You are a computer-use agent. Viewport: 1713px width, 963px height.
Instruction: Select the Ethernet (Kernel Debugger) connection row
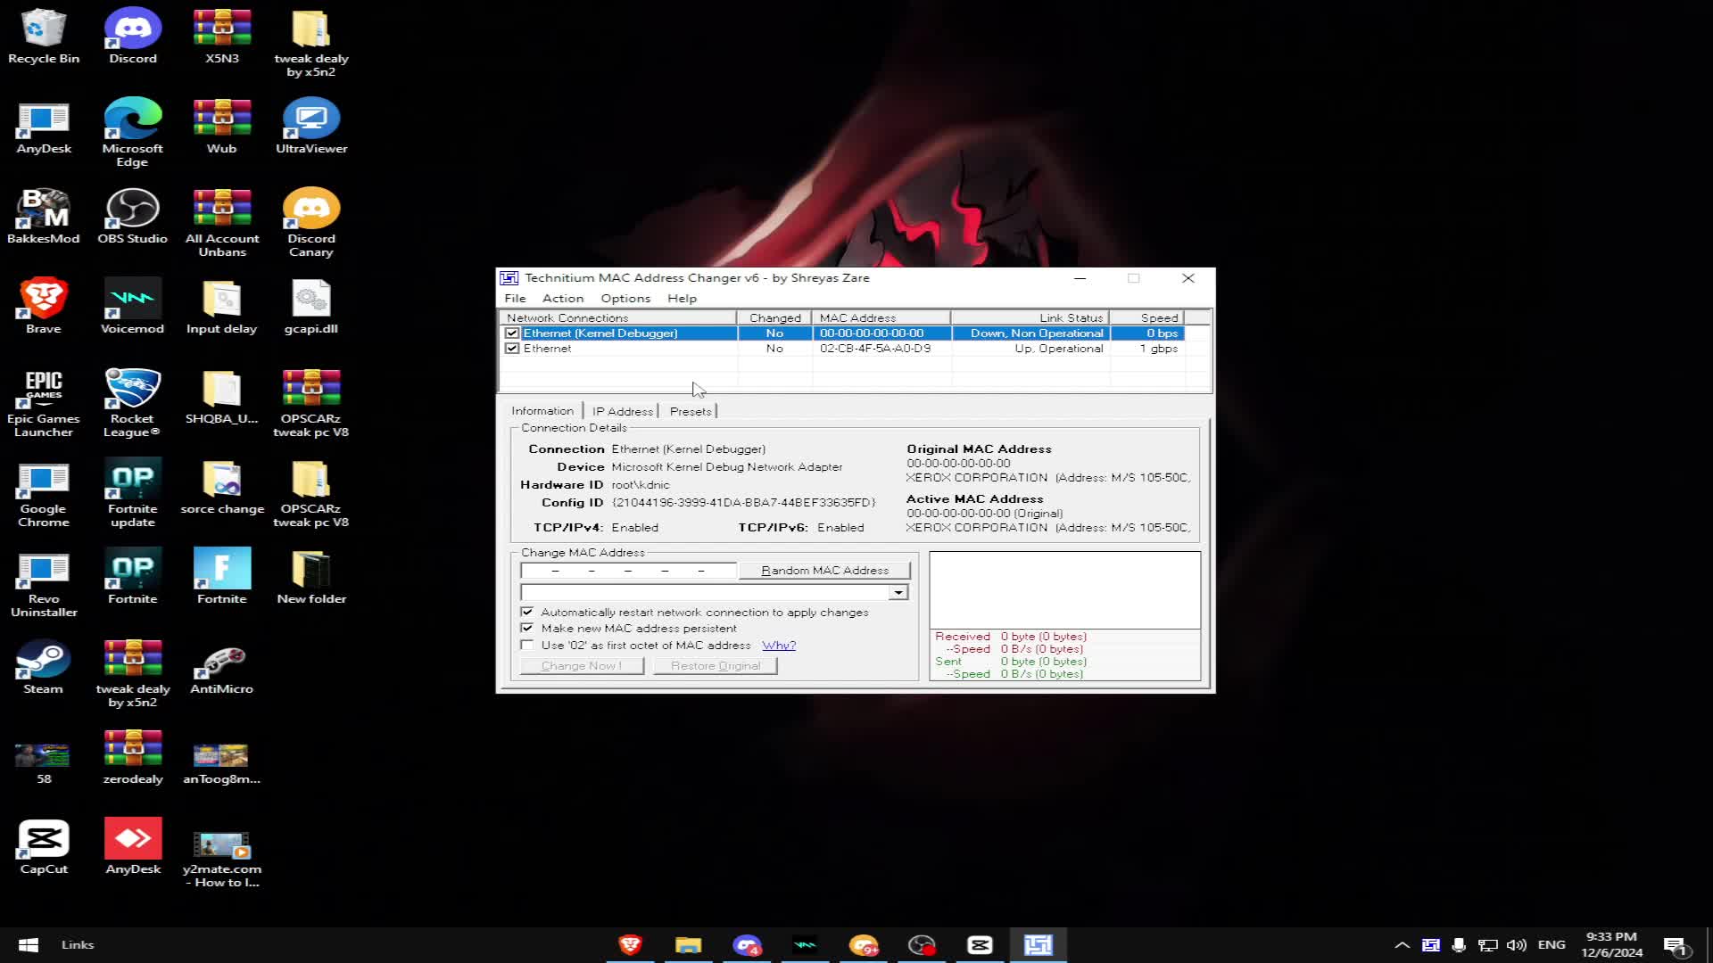625,333
